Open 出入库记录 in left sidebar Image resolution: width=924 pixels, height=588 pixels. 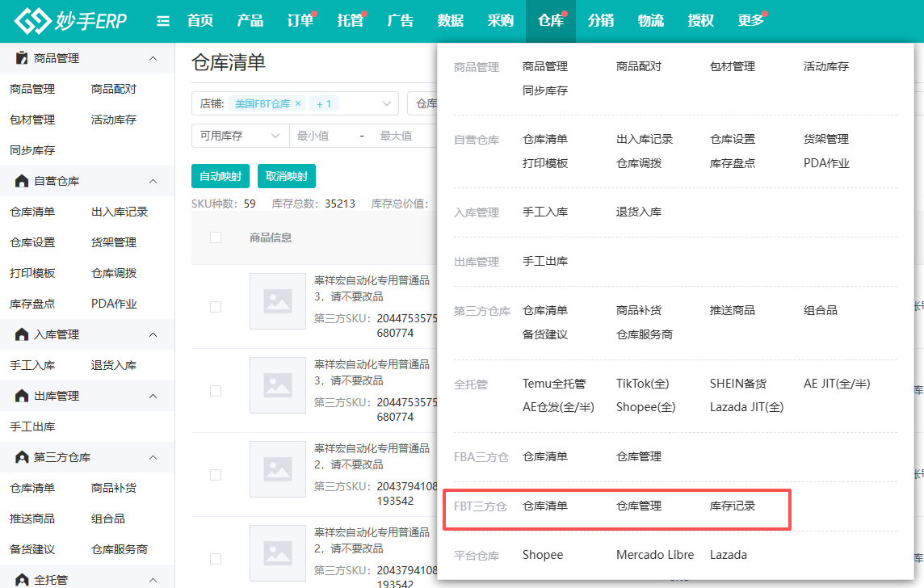pos(119,212)
